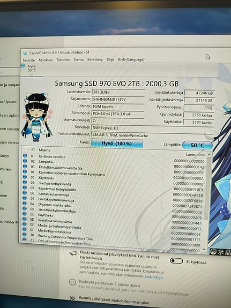Click the serial number field
The image size is (231, 308).
click(118, 99)
